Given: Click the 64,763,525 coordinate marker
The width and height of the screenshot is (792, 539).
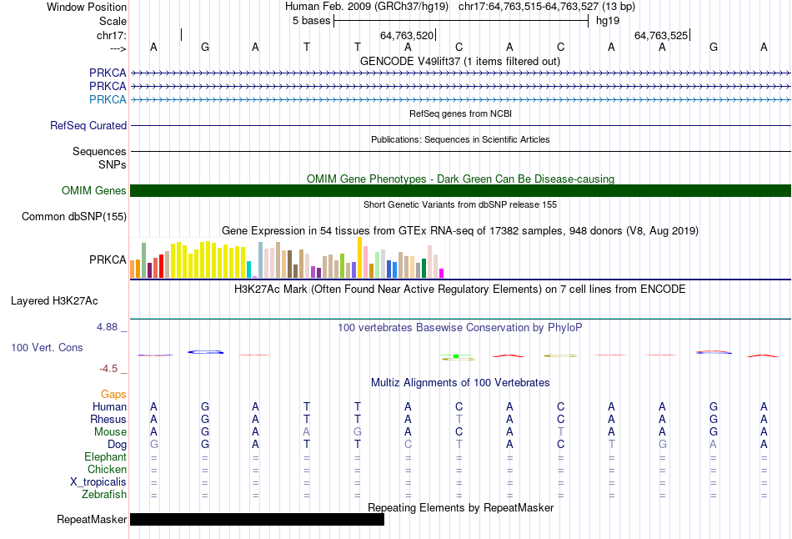Looking at the screenshot, I should tap(660, 35).
